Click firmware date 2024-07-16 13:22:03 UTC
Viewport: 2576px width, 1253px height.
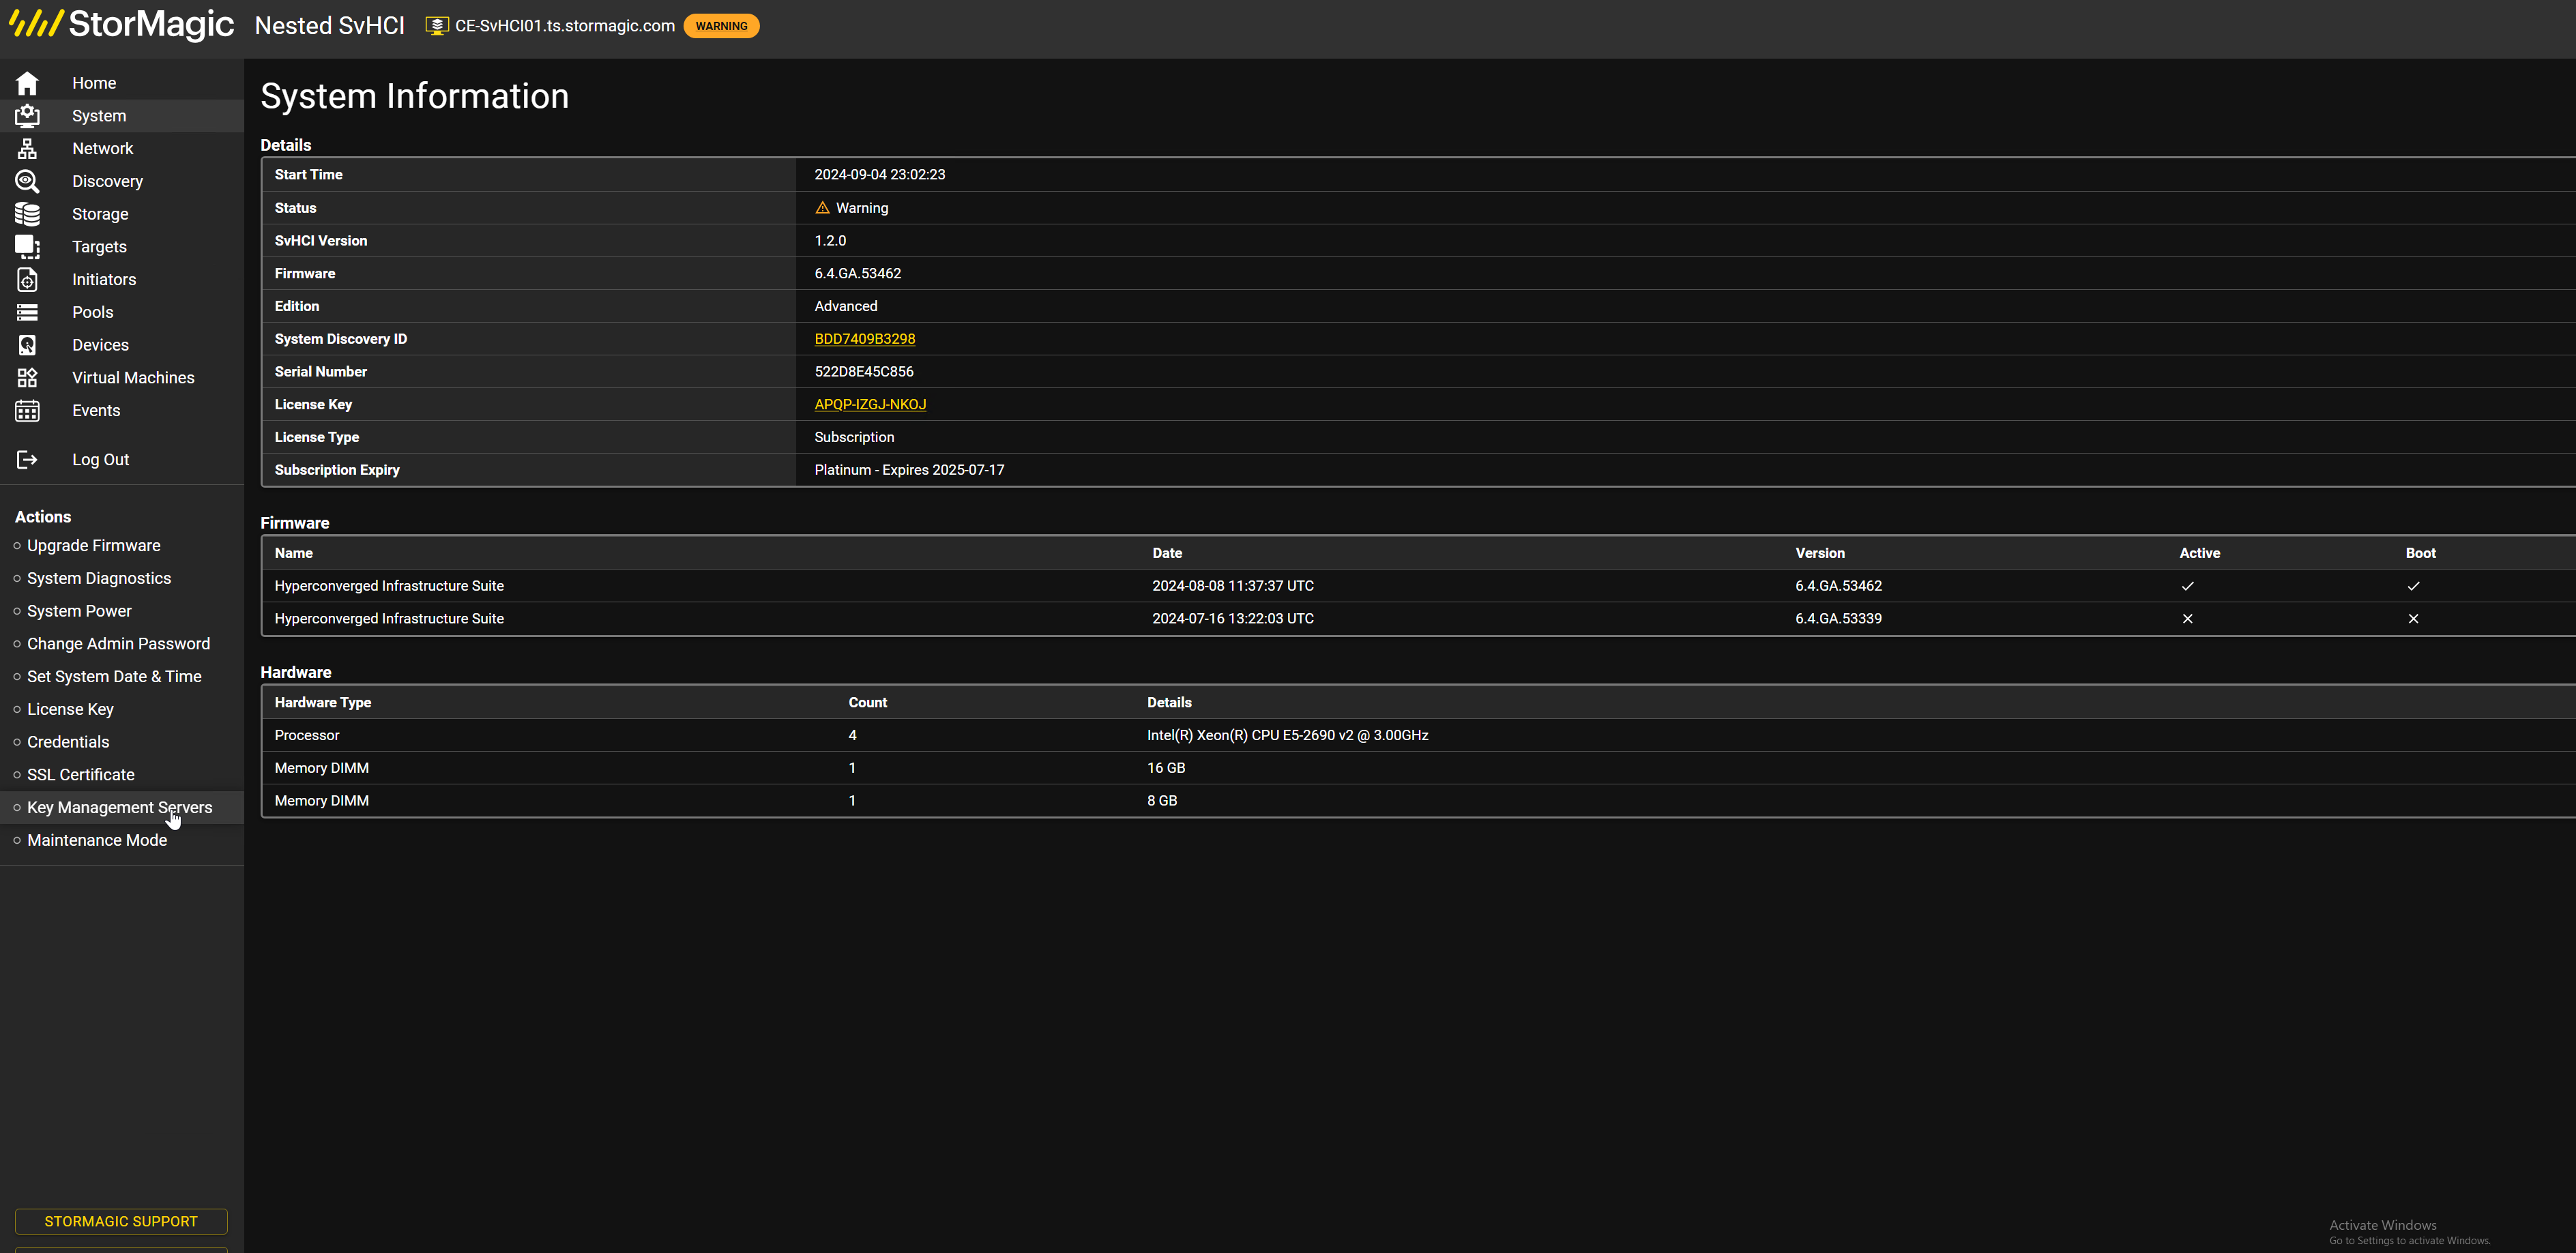click(1232, 619)
